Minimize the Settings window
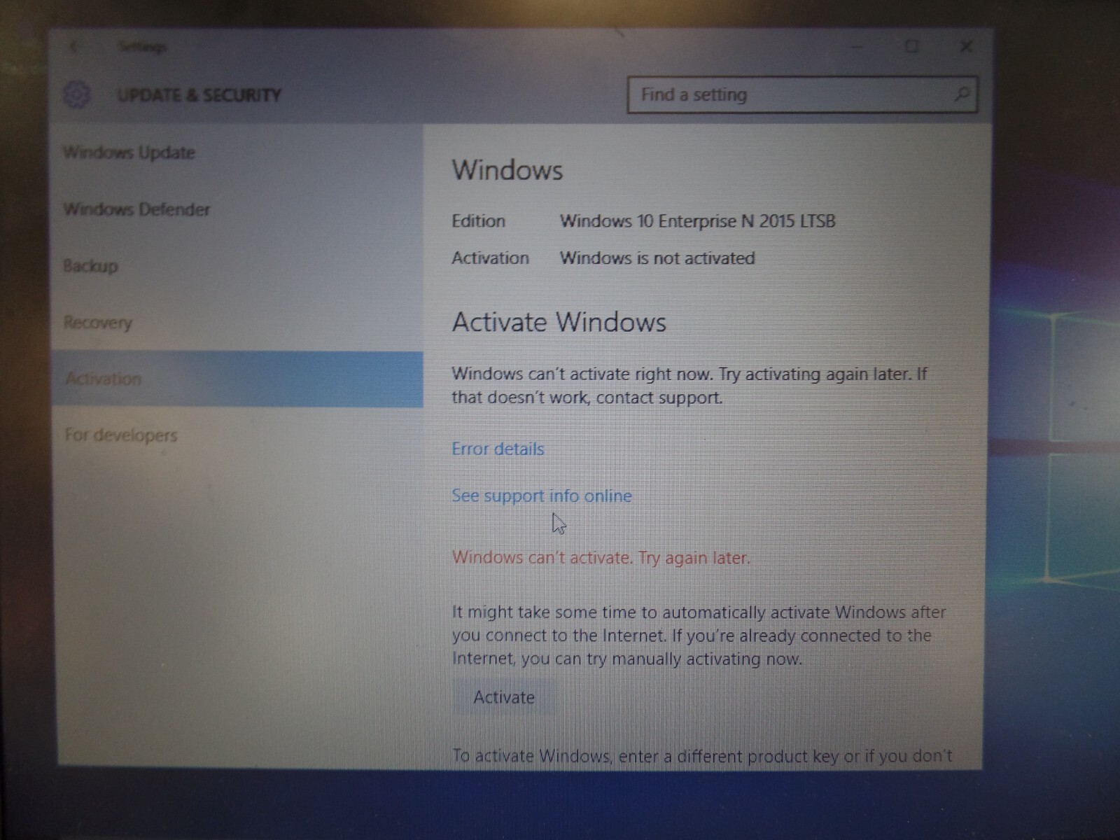Image resolution: width=1120 pixels, height=840 pixels. [x=857, y=46]
